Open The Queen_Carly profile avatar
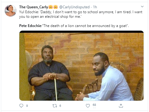 [x=10, y=11]
